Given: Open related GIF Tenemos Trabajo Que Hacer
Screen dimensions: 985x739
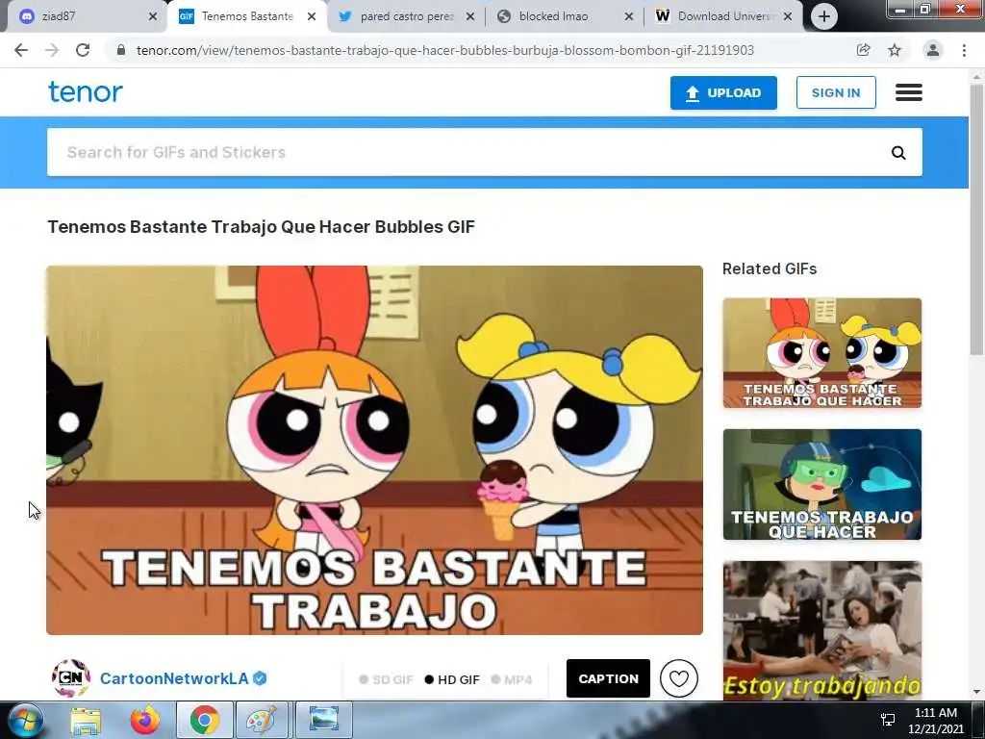Looking at the screenshot, I should point(821,485).
